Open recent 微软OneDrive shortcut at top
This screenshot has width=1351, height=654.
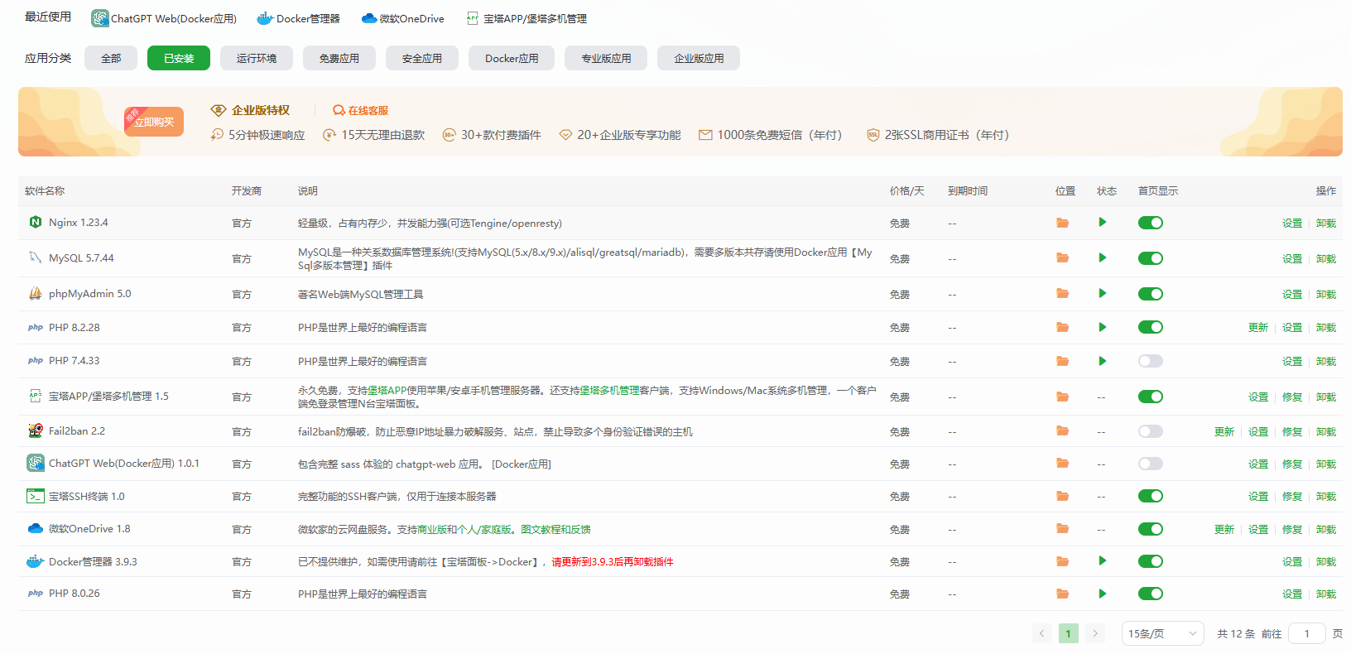pyautogui.click(x=403, y=18)
